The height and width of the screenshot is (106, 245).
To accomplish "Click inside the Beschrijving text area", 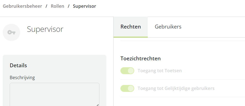I will point(54,94).
